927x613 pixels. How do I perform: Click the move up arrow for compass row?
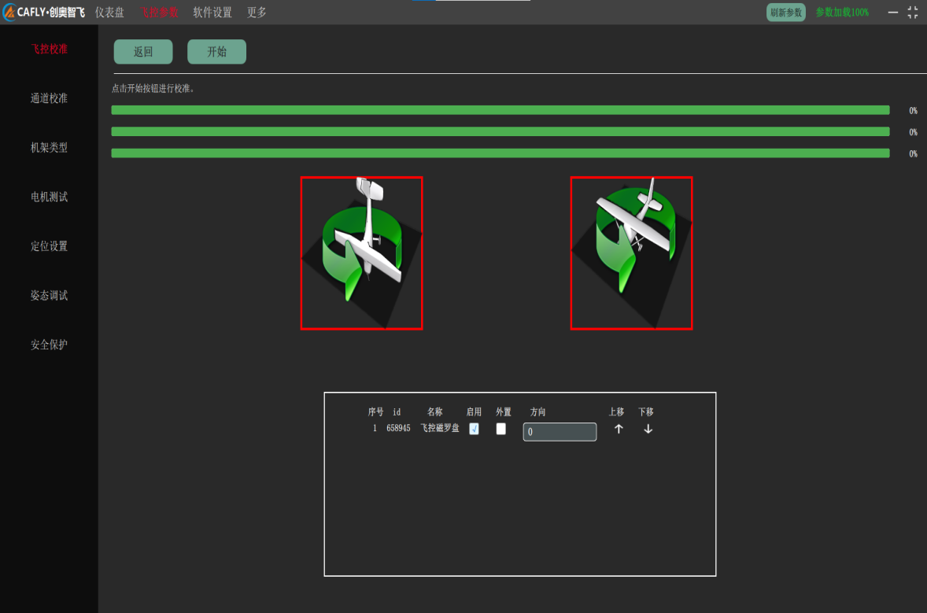(x=619, y=429)
